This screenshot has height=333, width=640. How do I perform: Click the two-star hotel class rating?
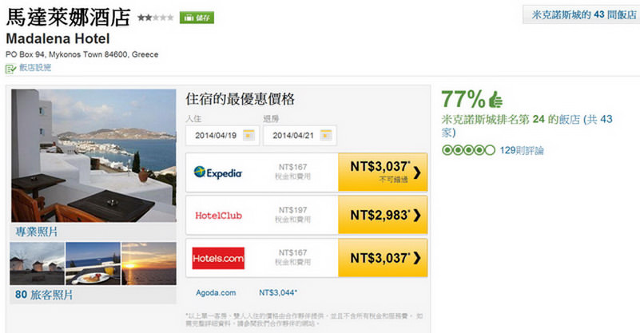coord(154,17)
